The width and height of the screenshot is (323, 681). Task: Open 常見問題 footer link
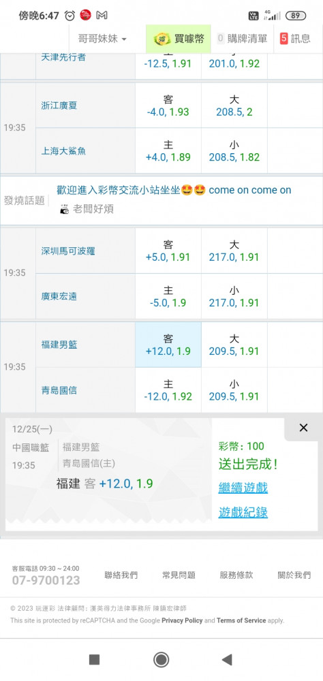point(179,575)
